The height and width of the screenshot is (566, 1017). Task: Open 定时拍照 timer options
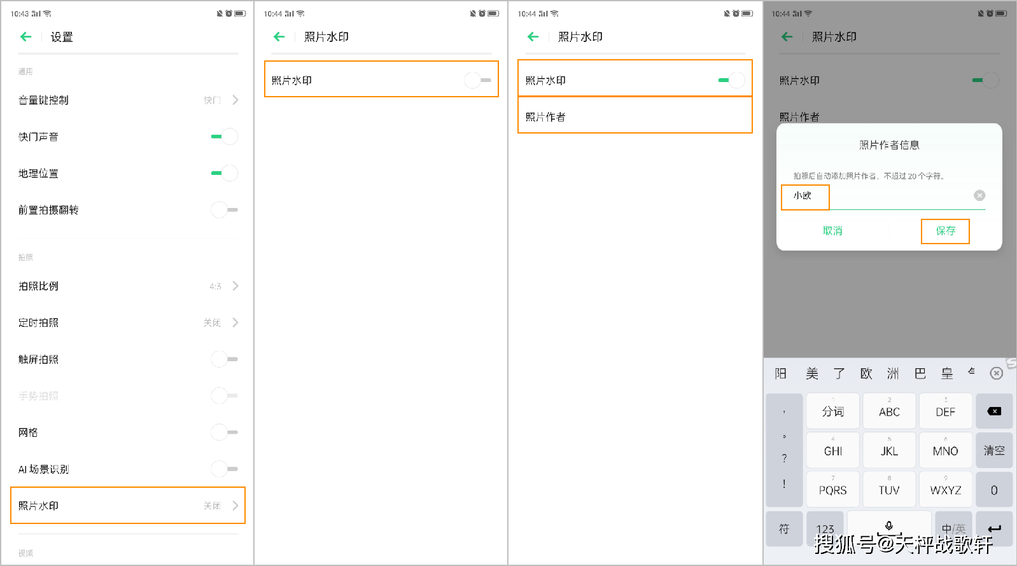coord(235,322)
